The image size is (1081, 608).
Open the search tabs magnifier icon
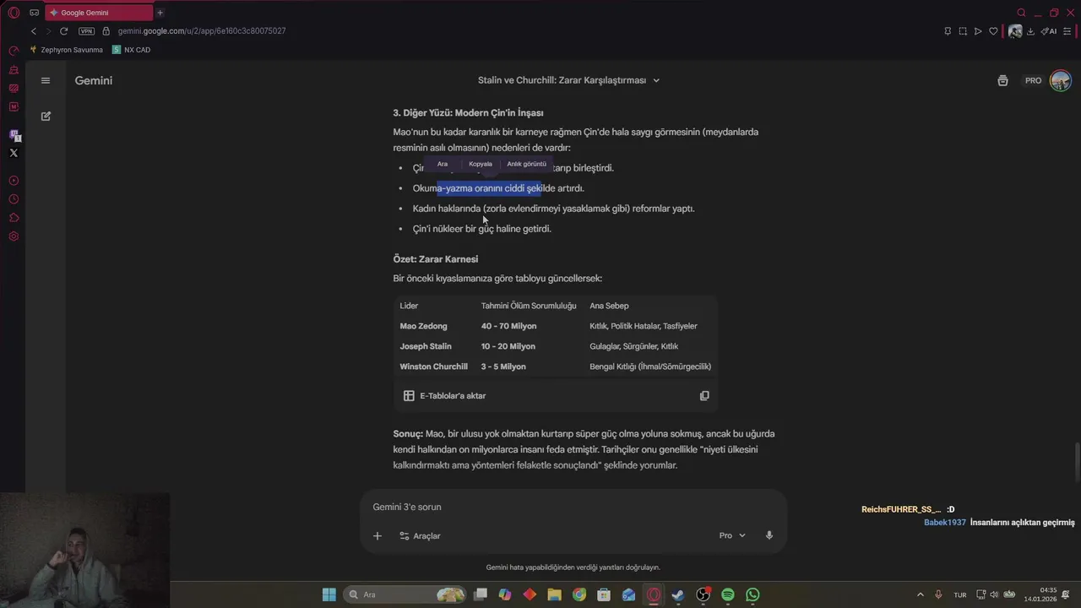point(1021,13)
